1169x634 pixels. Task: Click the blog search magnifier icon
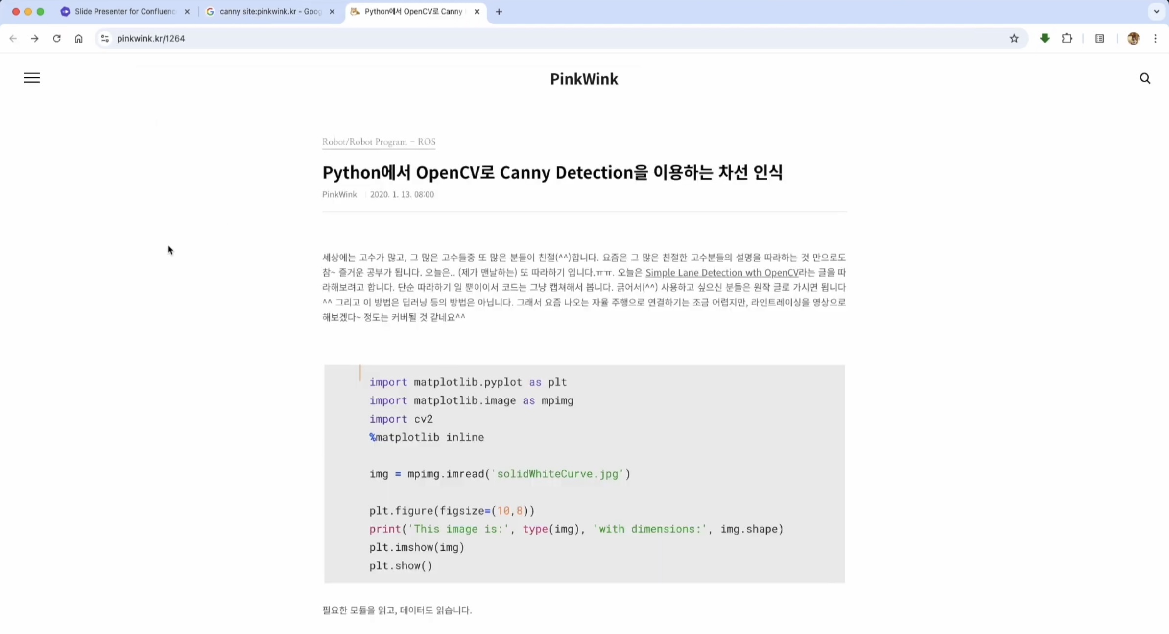pyautogui.click(x=1145, y=78)
